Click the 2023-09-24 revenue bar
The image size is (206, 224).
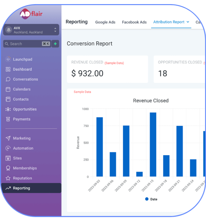pos(193,168)
